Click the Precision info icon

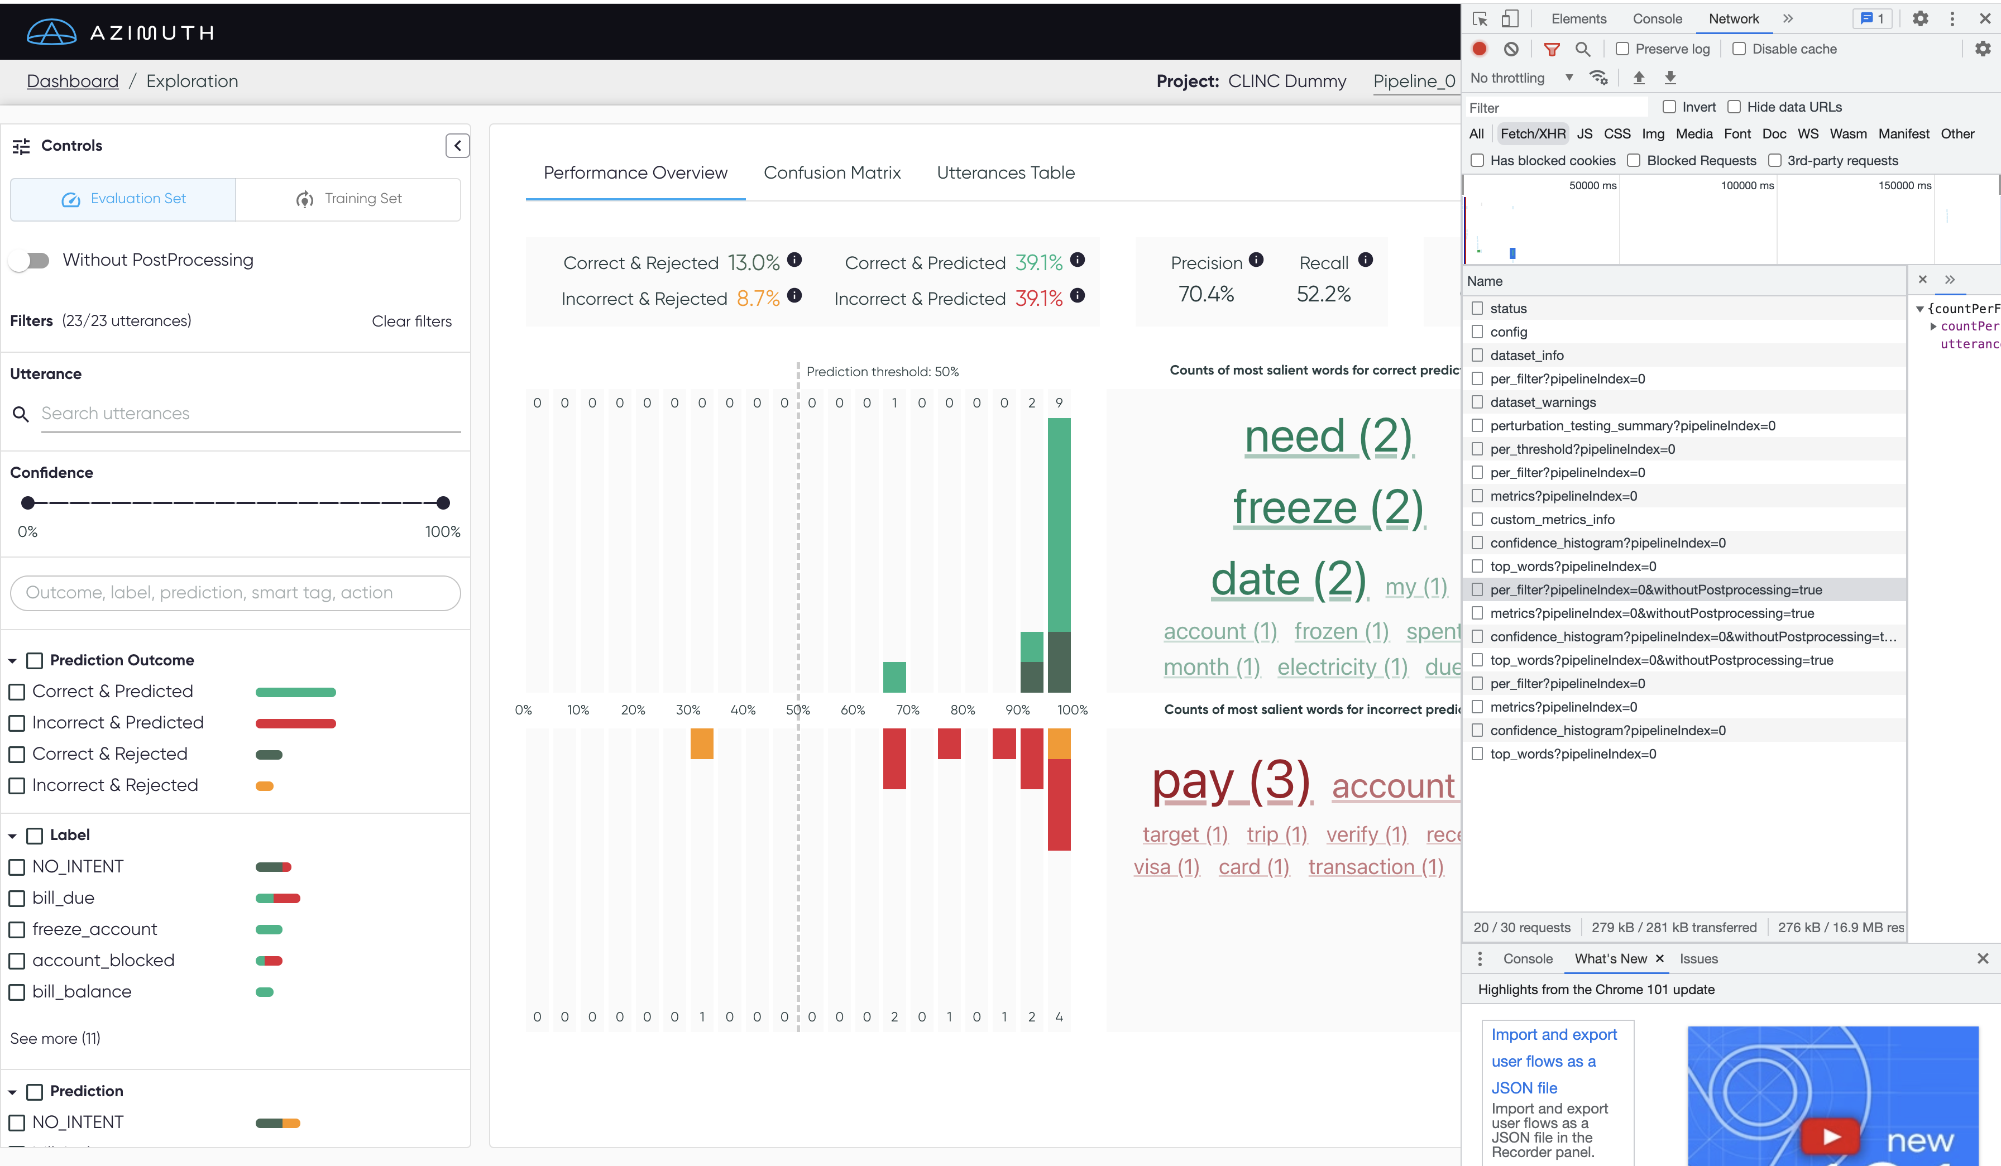pyautogui.click(x=1256, y=260)
